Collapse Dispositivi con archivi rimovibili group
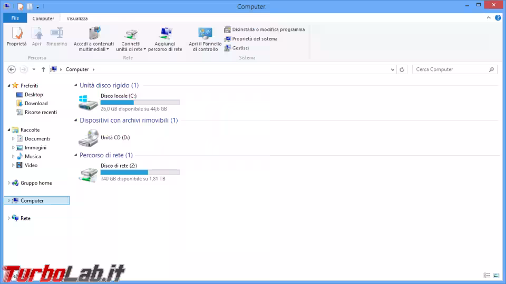 76,120
